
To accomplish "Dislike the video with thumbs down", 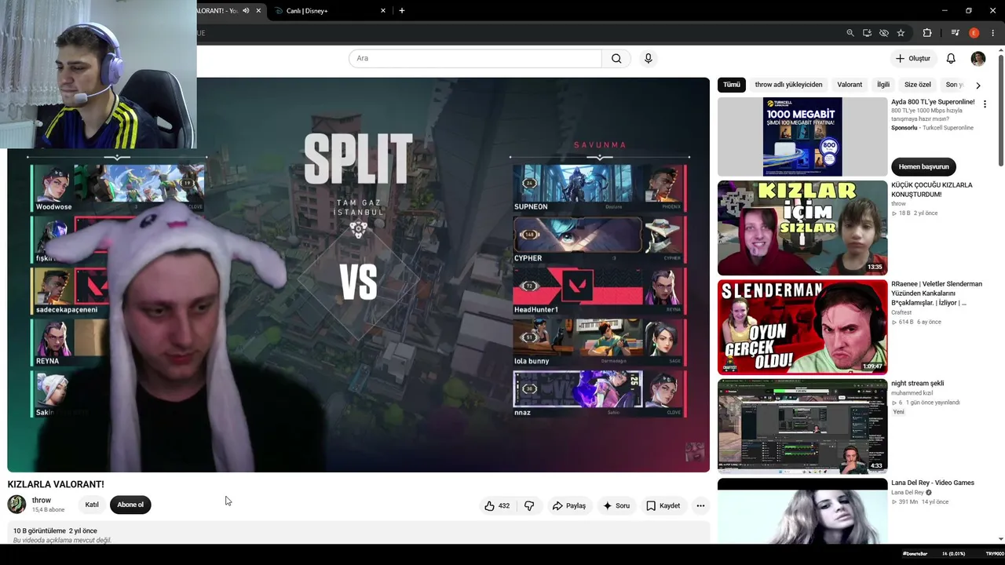I will 529,506.
